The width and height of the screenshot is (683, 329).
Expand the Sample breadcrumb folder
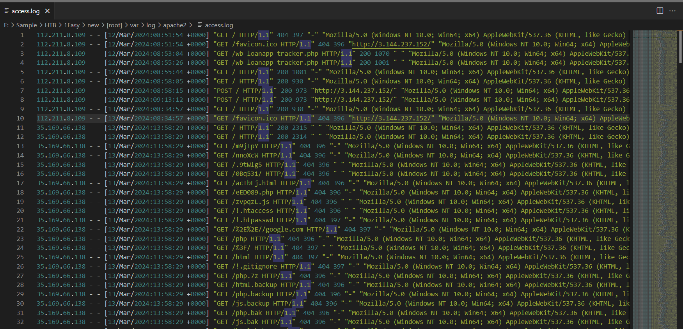click(27, 25)
